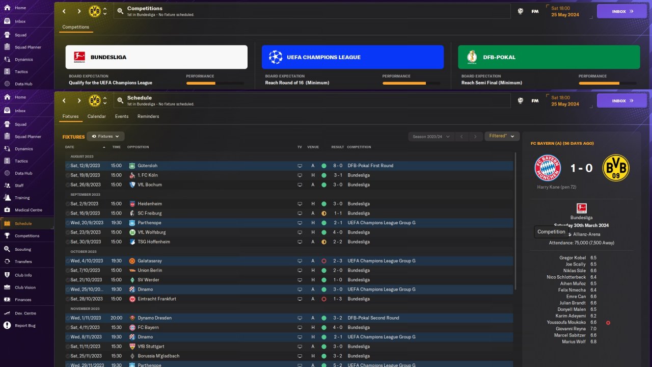Viewport: 652px width, 367px height.
Task: Click the Transfers icon in the sidebar
Action: (x=7, y=261)
